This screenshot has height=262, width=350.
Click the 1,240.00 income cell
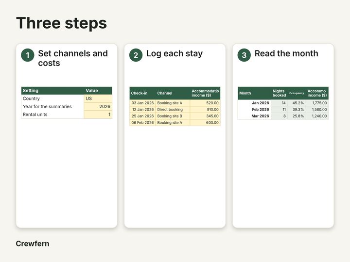point(317,116)
